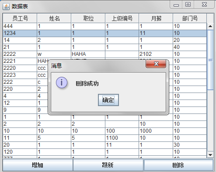Image resolution: width=216 pixels, height=172 pixels.
Task: Click the 删除 button at the bottom
Action: pos(178,165)
